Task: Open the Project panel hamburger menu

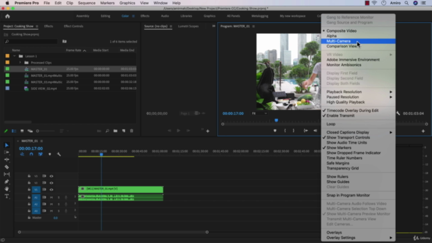Action: coord(36,26)
